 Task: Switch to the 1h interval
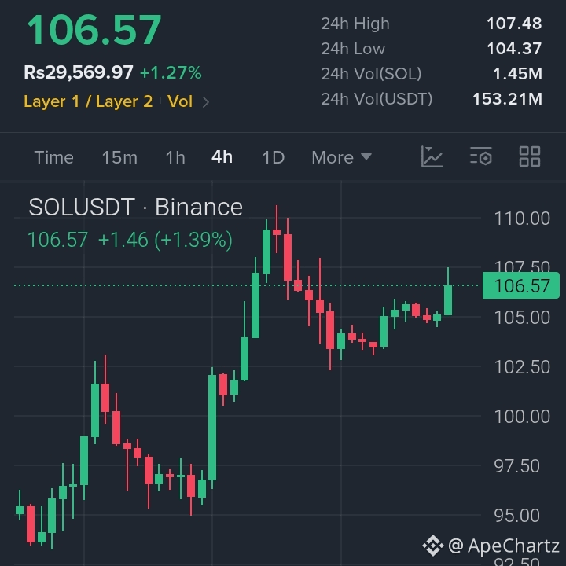tap(175, 157)
